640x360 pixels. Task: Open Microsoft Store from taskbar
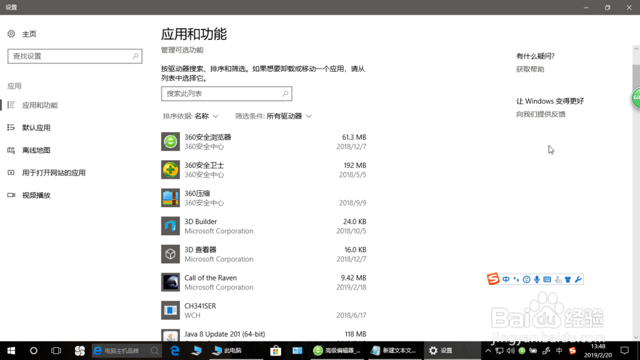[x=275, y=350]
